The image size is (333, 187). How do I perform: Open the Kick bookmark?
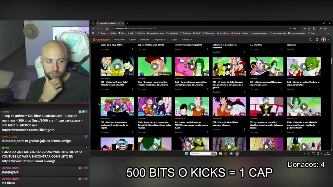point(130,33)
